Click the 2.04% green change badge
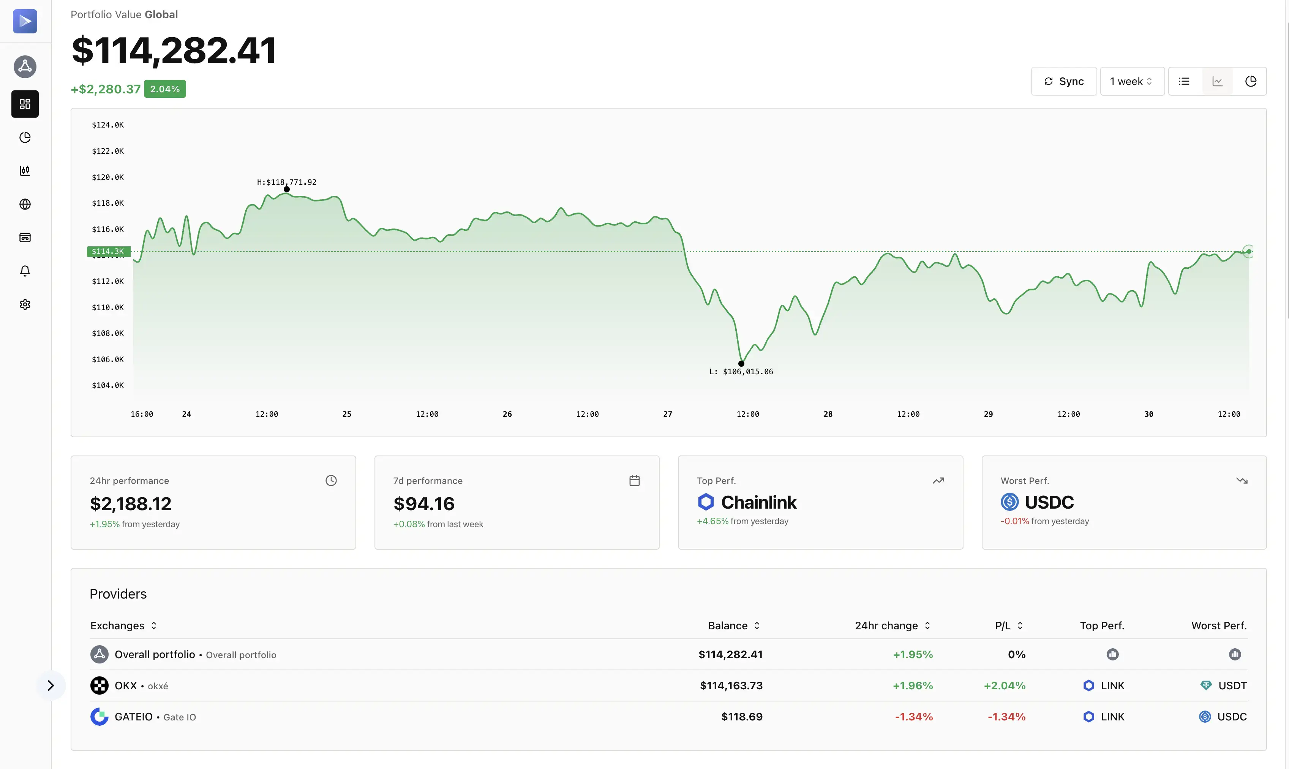The height and width of the screenshot is (769, 1289). 165,88
